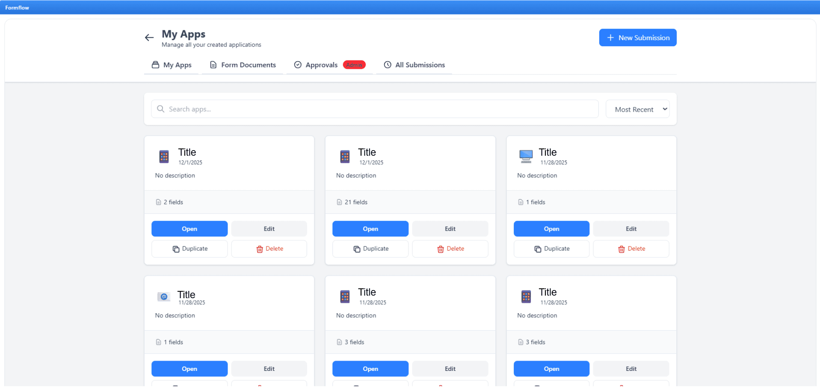The width and height of the screenshot is (820, 388).
Task: Delete the first-row app with 1 fields
Action: [x=631, y=249]
